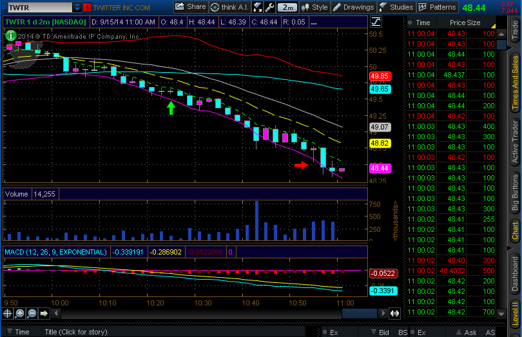Screen dimensions: 522x337
Task: Click the 49.07 gray price bubble
Action: (380, 127)
